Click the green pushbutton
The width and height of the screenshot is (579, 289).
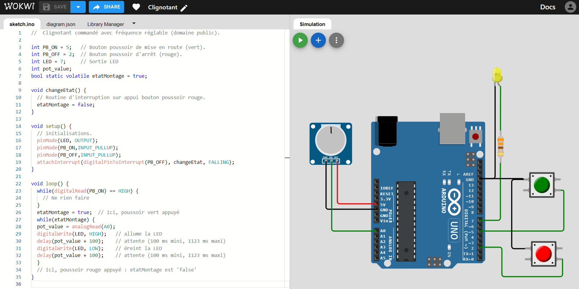pos(542,185)
